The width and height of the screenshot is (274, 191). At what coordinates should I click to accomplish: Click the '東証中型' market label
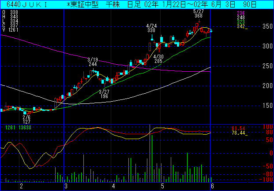[x=85, y=5]
